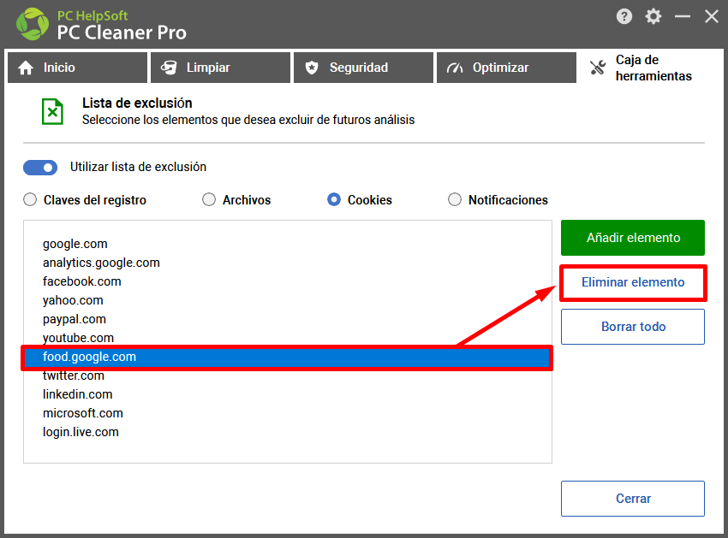Screen dimensions: 728x538
Task: Click the home icon on Inicio
Action: (26, 68)
